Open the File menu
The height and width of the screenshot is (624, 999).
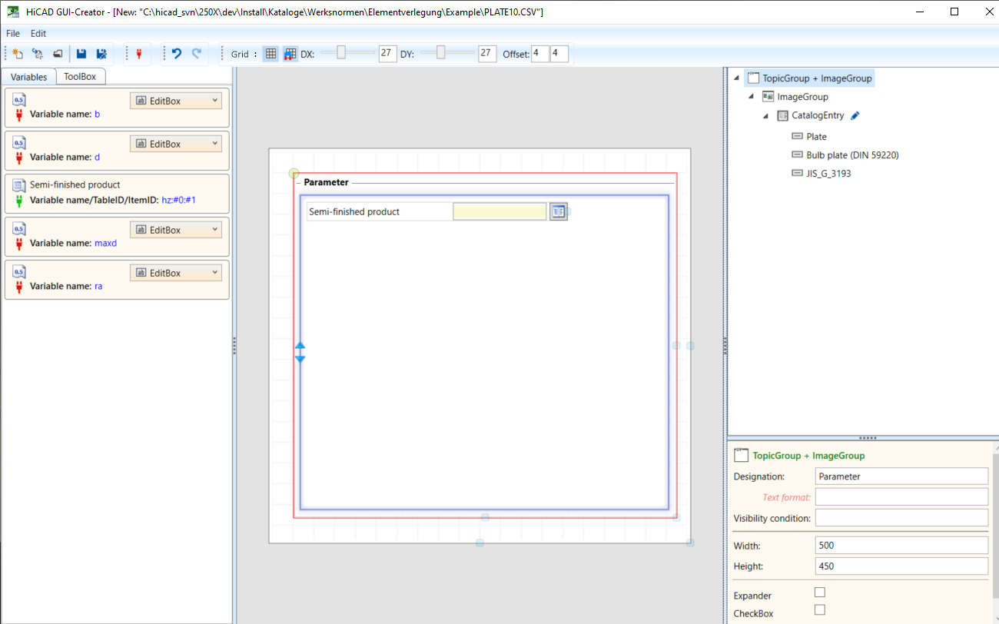point(13,34)
